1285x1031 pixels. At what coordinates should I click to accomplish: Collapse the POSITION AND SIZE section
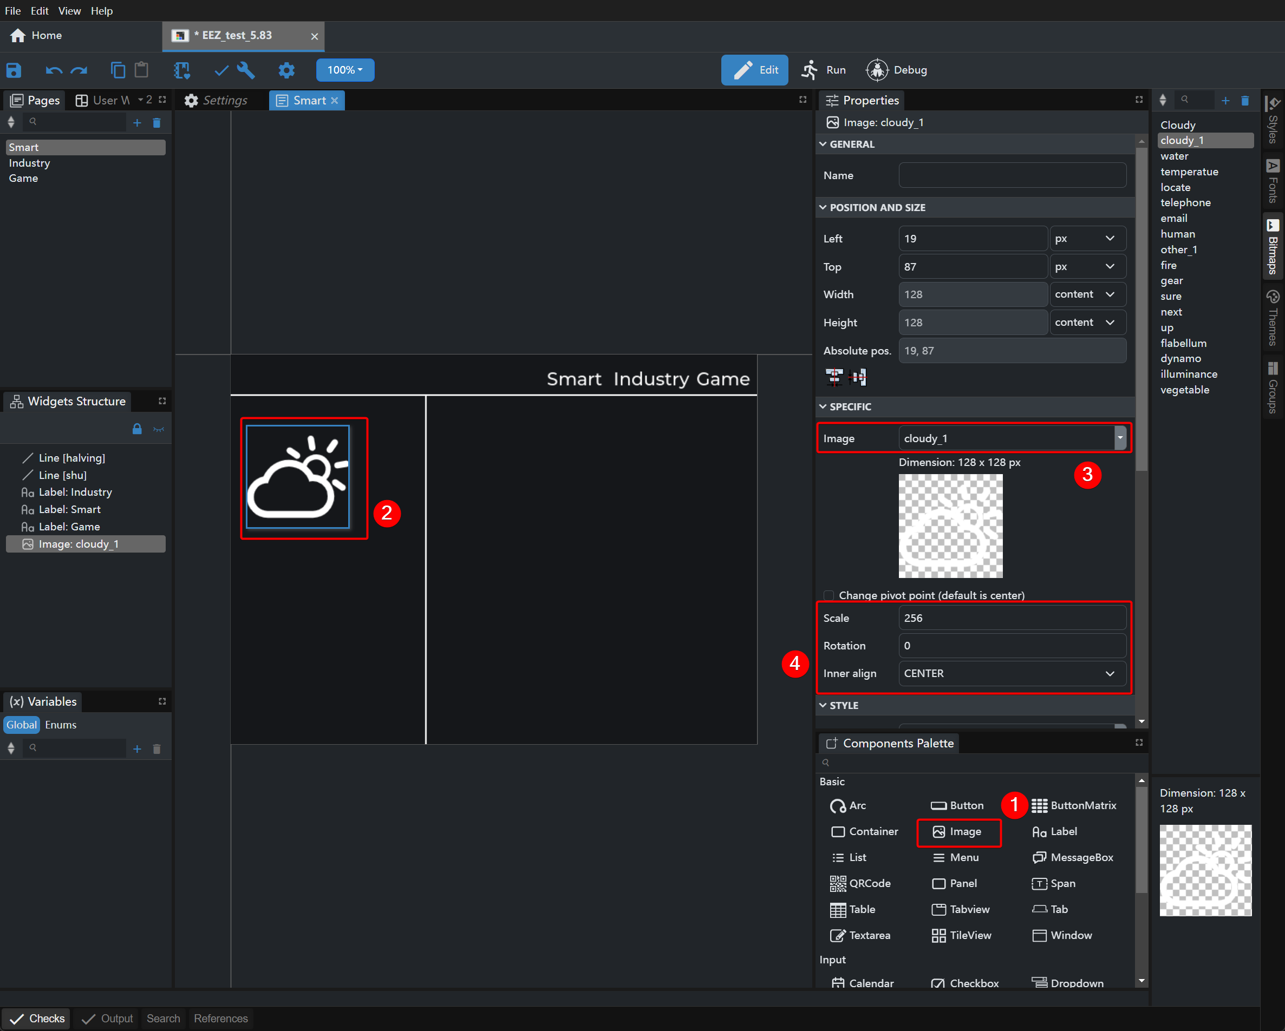[x=823, y=207]
